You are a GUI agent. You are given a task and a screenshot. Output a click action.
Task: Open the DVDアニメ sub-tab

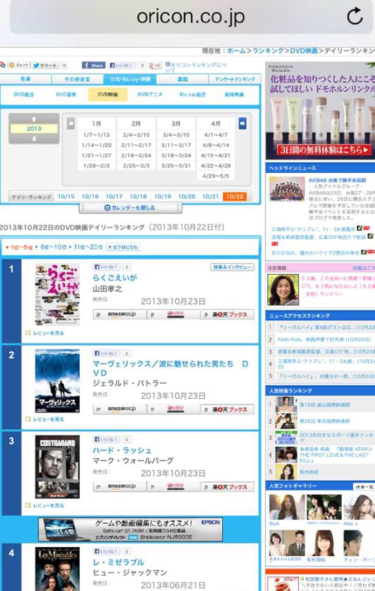coord(150,95)
